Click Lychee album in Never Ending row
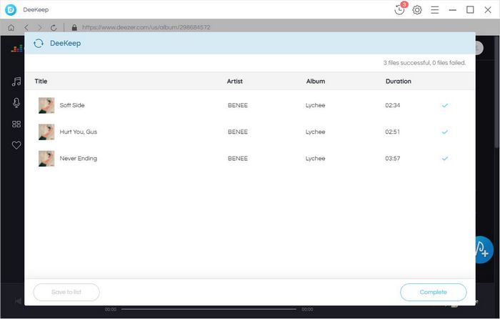This screenshot has height=319, width=500. click(316, 158)
